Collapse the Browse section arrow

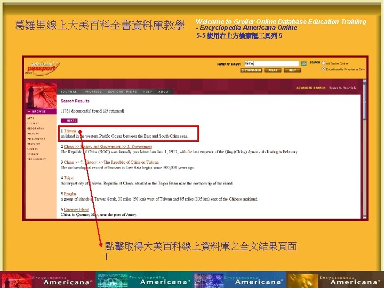pyautogui.click(x=29, y=111)
